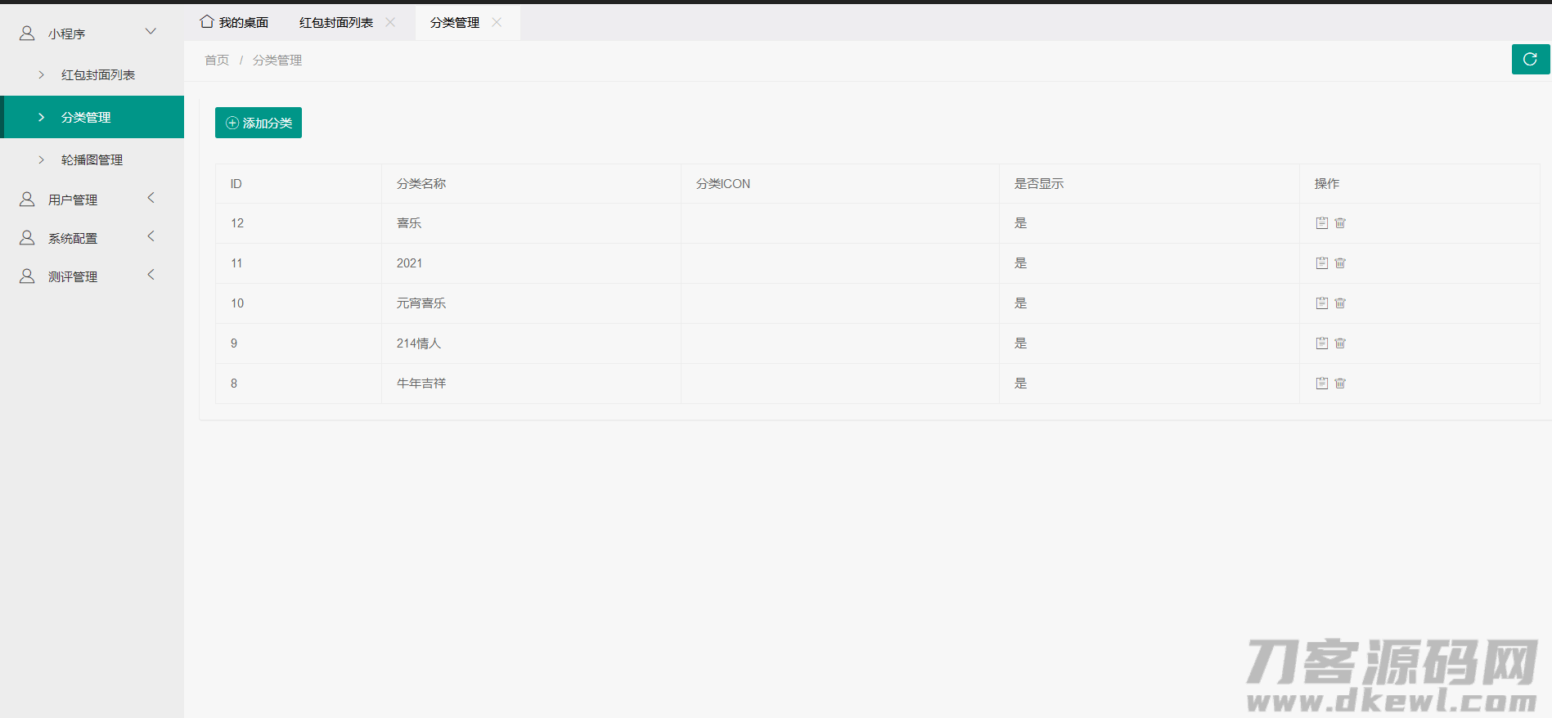
Task: Open 红包封面列表 in the sidebar
Action: (x=97, y=74)
